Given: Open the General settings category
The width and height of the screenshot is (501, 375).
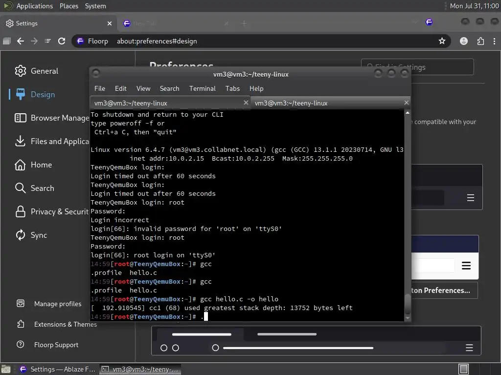Looking at the screenshot, I should click(x=36, y=71).
